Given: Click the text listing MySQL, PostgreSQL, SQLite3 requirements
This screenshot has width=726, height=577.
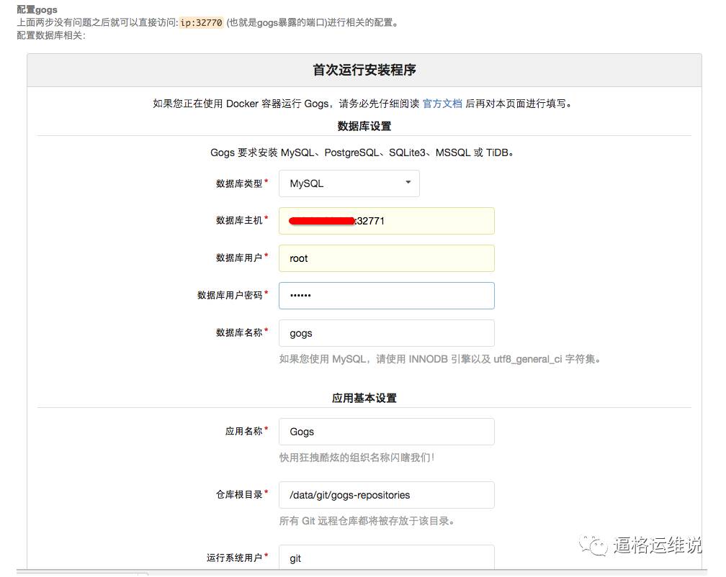Looking at the screenshot, I should (362, 153).
